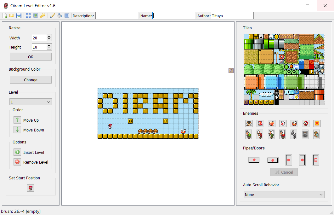Choose the Cheep Cheep fish enemy

point(260,123)
